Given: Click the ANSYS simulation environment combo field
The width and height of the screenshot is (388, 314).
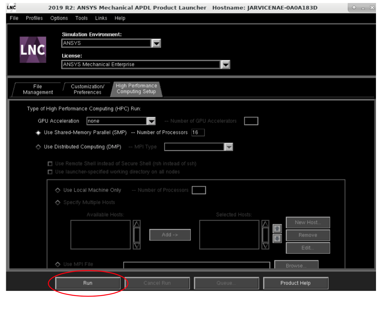Looking at the screenshot, I should point(106,43).
